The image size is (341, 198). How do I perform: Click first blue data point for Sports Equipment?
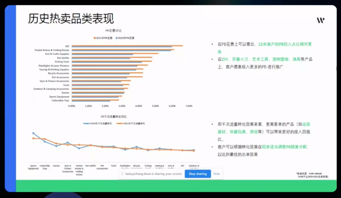point(33,133)
